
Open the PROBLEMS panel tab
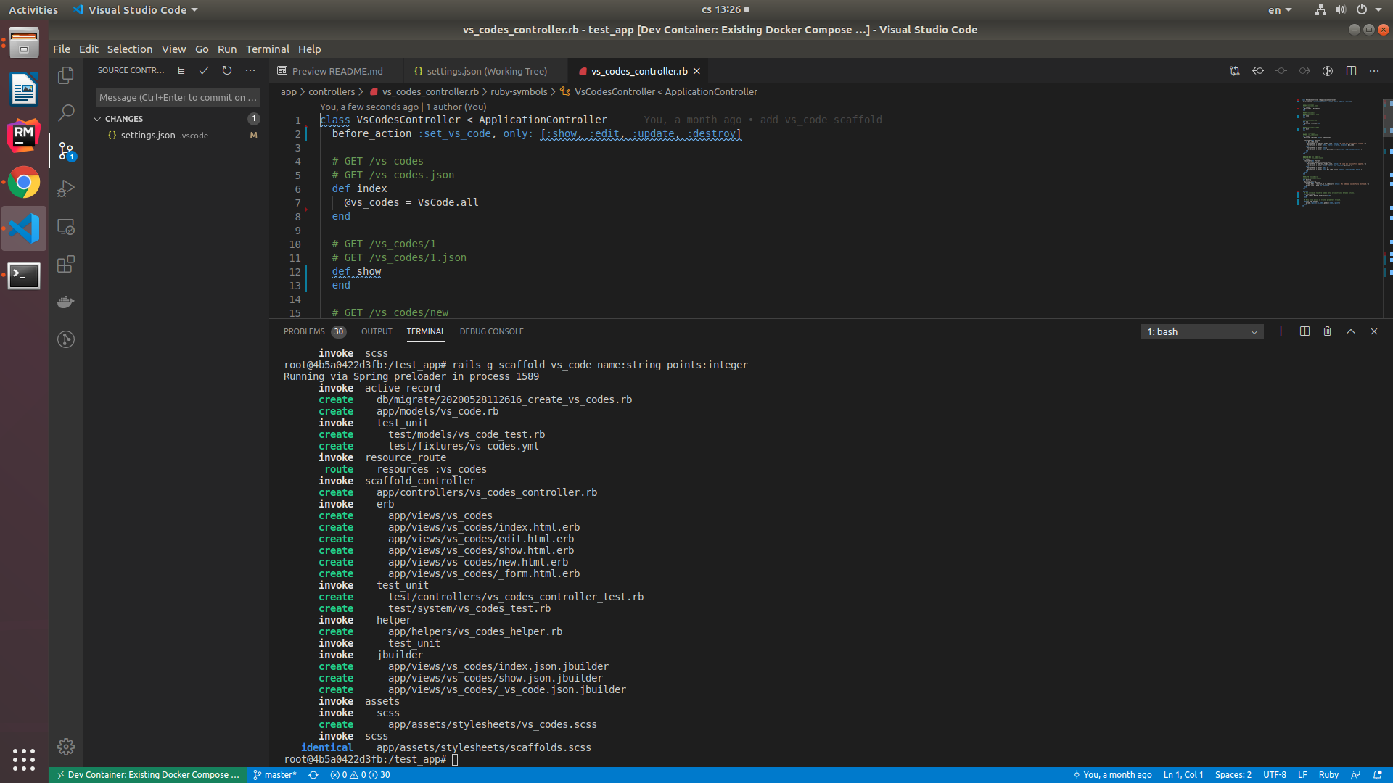pos(313,331)
